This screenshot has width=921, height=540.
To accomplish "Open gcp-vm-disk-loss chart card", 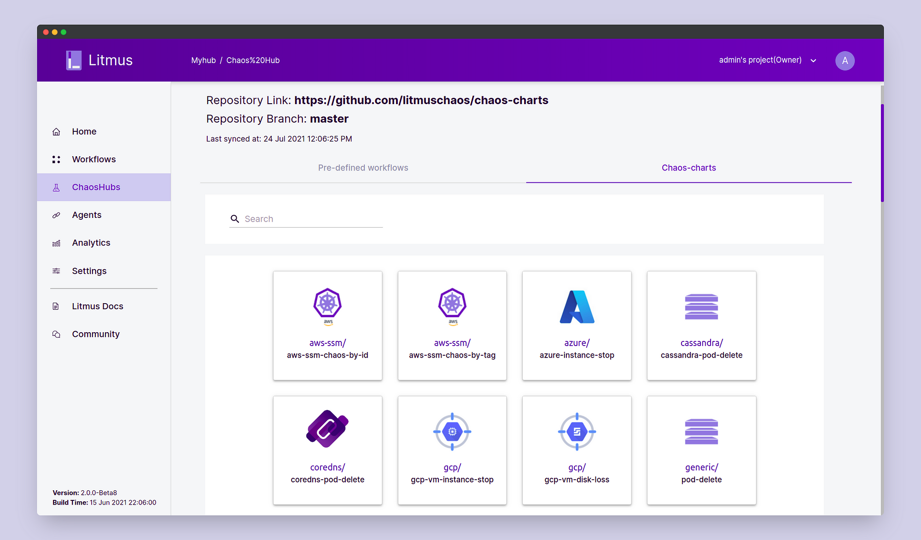I will [577, 450].
